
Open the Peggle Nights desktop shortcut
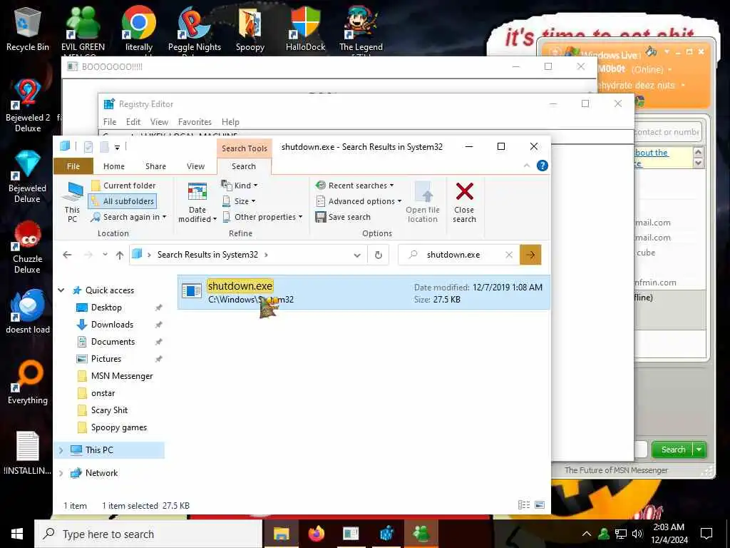click(x=194, y=28)
